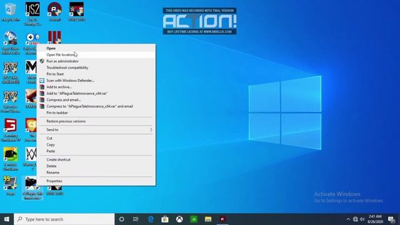Open the WWE 2K19 desktop shortcut

tap(76, 12)
